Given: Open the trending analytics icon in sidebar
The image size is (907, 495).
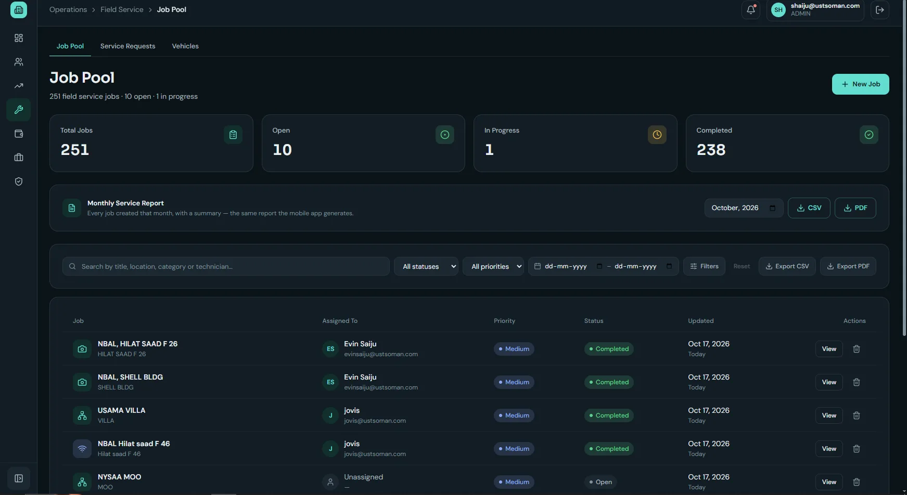Looking at the screenshot, I should [19, 86].
